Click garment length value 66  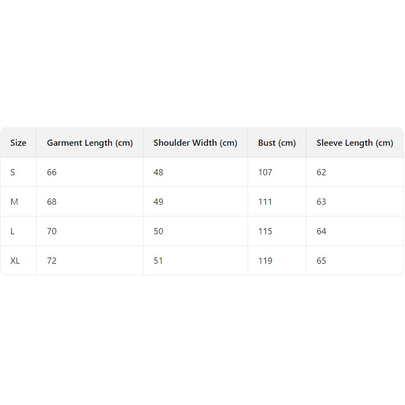click(x=52, y=172)
